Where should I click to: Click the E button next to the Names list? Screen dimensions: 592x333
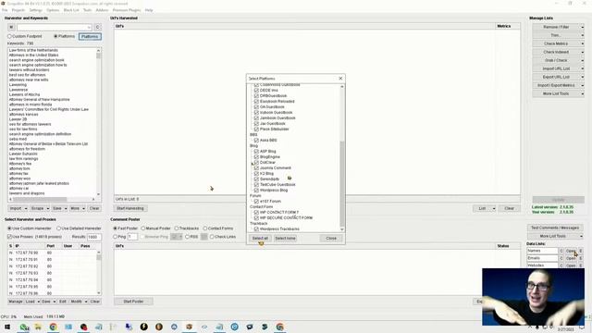(581, 251)
